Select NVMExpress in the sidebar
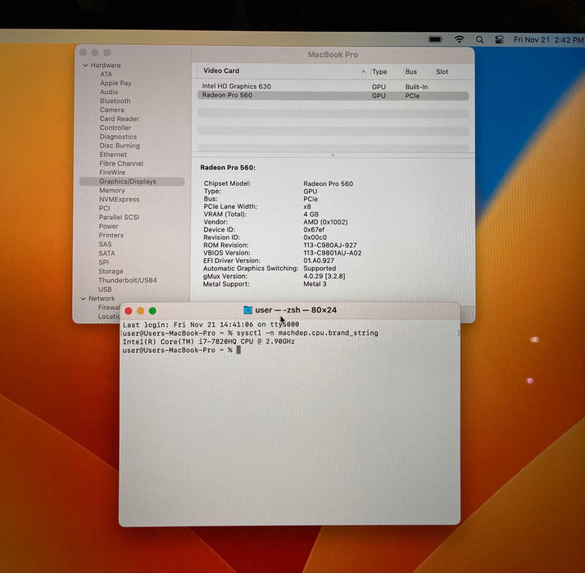 pos(120,200)
